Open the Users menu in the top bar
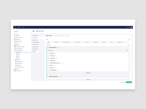Image resolution: width=146 pixels, height=109 pixels. click(23, 27)
